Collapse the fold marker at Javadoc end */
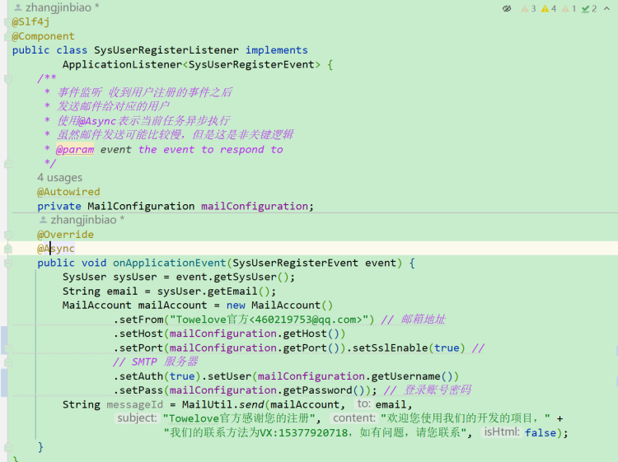The width and height of the screenshot is (618, 462). (x=8, y=163)
